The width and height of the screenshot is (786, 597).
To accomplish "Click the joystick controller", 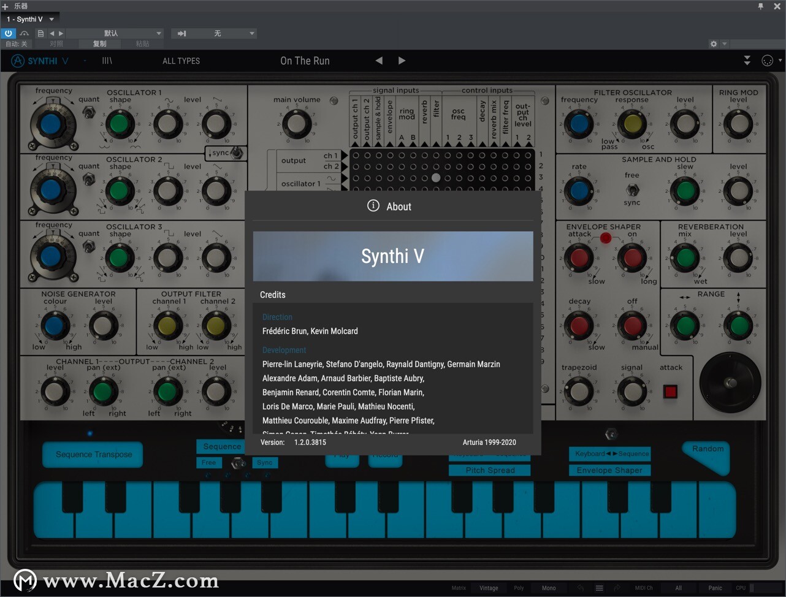I will (730, 382).
